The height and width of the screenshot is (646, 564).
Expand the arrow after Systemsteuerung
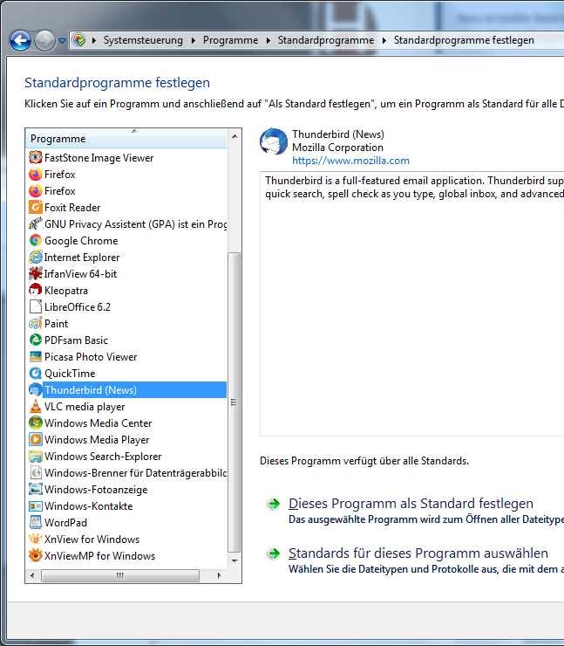(194, 40)
